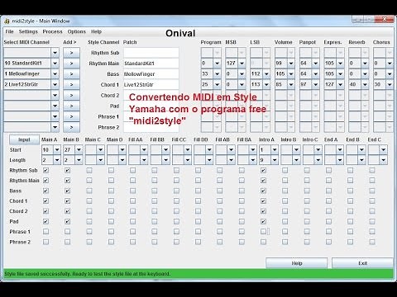Open Intro A Start dropdown
The image size is (397, 297).
point(275,150)
